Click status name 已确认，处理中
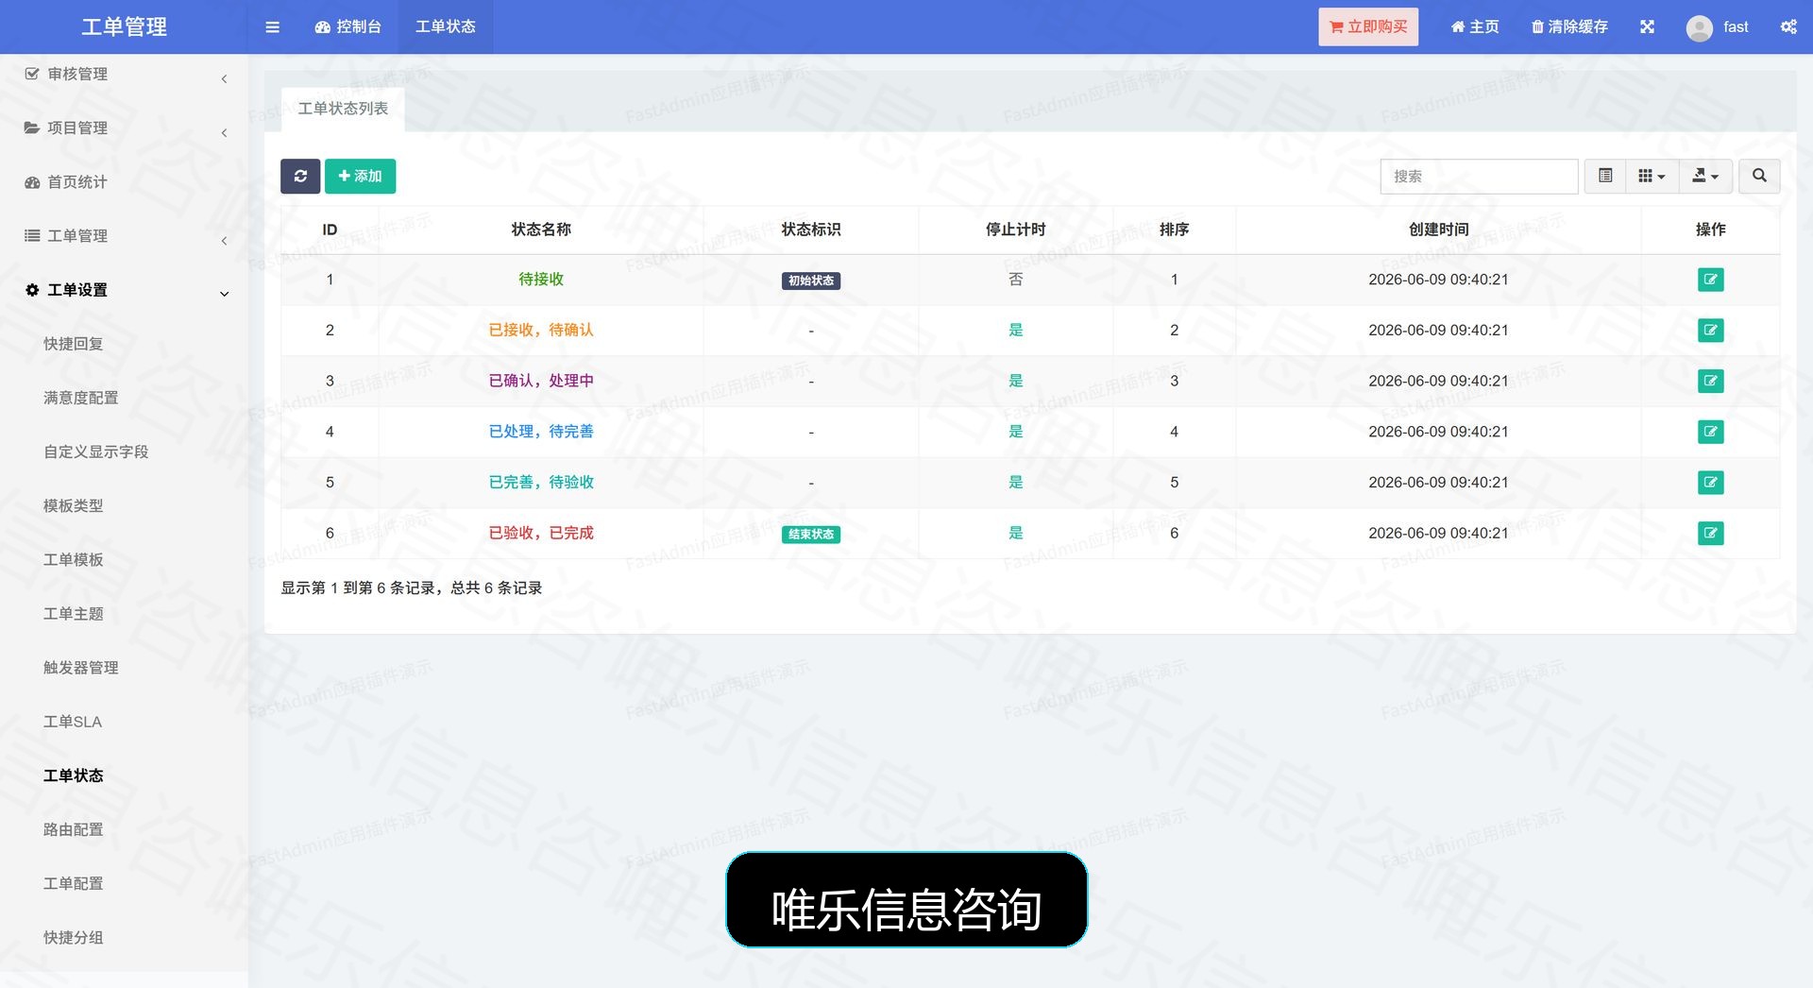This screenshot has width=1813, height=988. [x=540, y=381]
